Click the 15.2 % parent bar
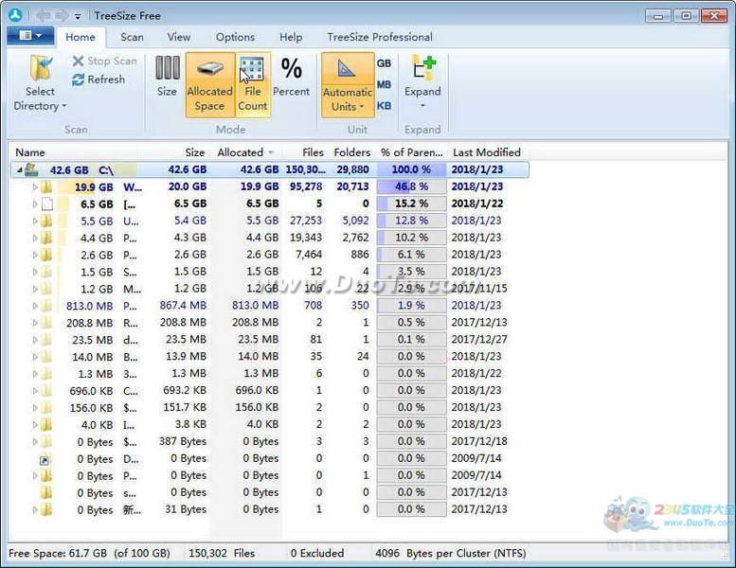The width and height of the screenshot is (736, 568). coord(412,204)
